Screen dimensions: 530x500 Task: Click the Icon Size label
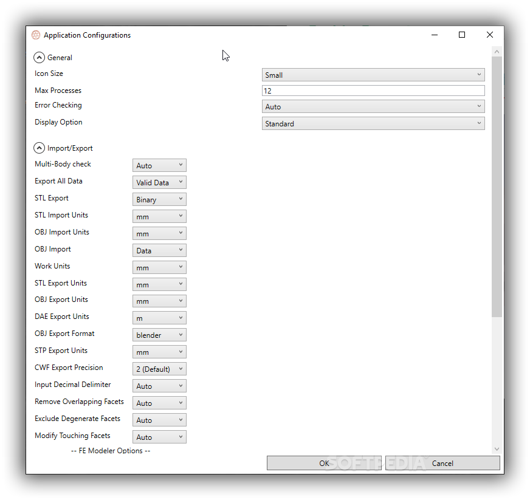click(49, 74)
